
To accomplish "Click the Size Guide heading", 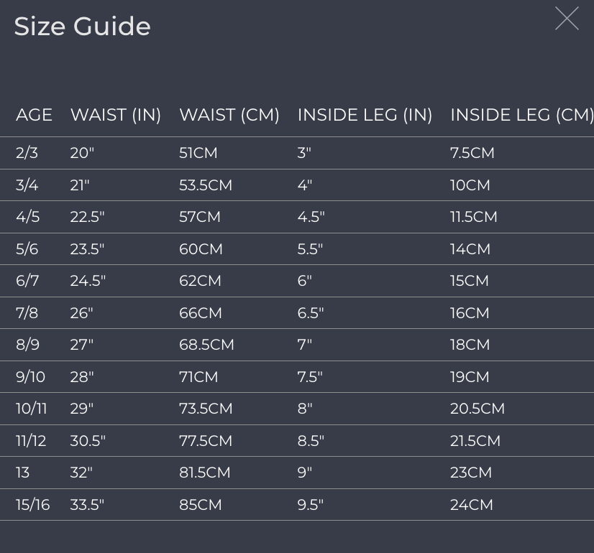I will click(82, 26).
